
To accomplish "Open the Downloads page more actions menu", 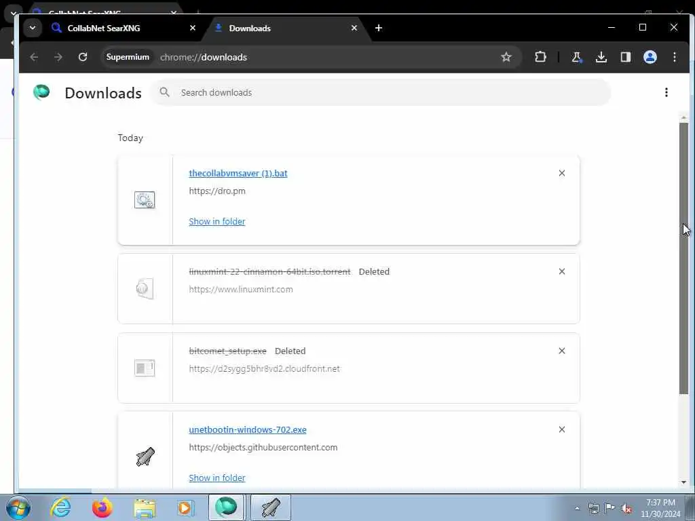I will point(666,92).
